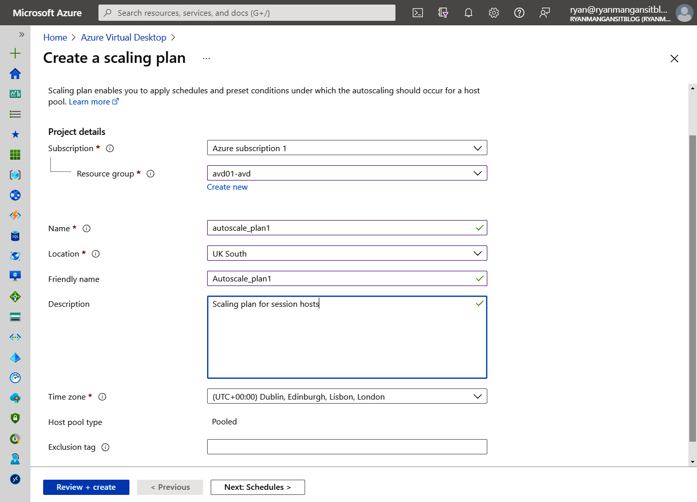697x502 pixels.
Task: Open Cloud Shell in top bar
Action: click(x=418, y=13)
